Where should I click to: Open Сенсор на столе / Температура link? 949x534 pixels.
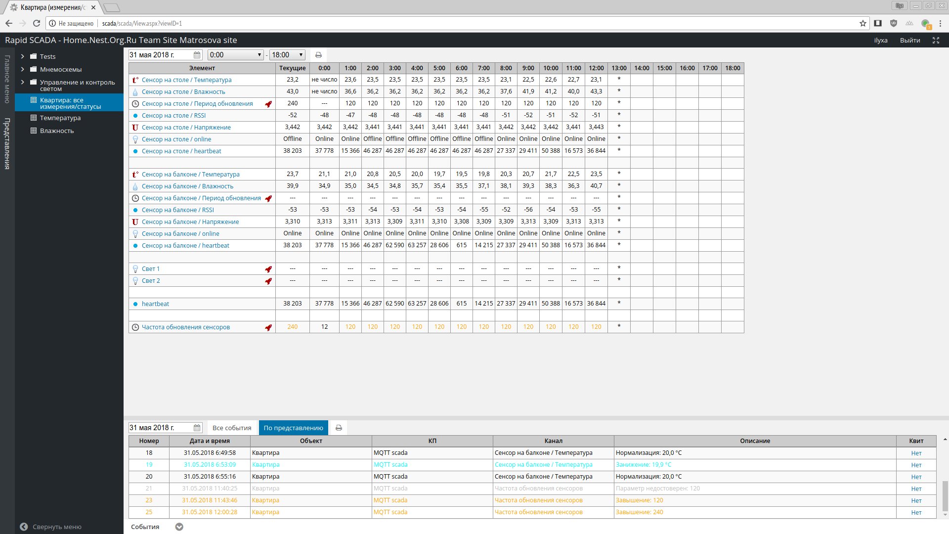[186, 80]
